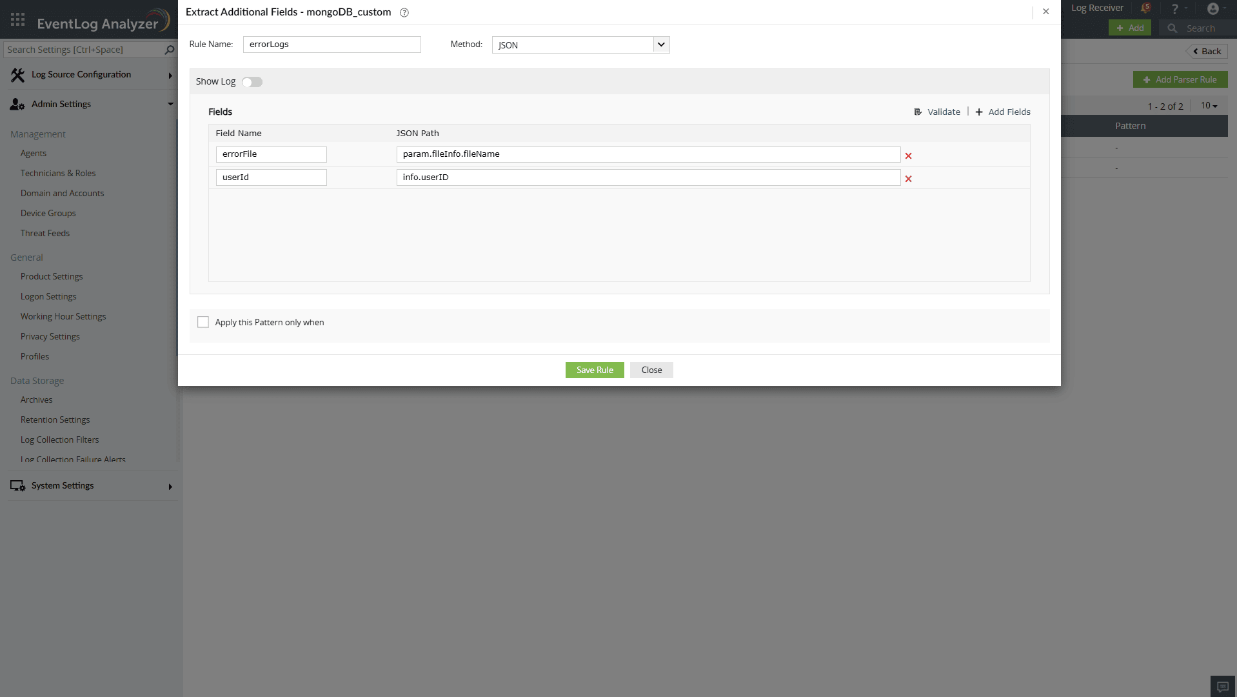Click the magnifier in Search Settings box
Screen dimensions: 1237x697
tap(168, 50)
